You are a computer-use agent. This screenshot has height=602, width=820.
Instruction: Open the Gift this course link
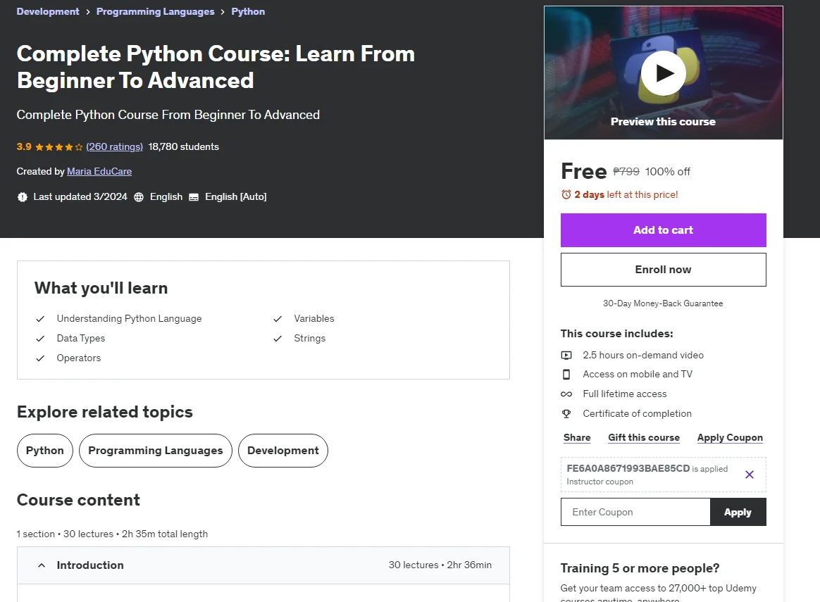[644, 438]
